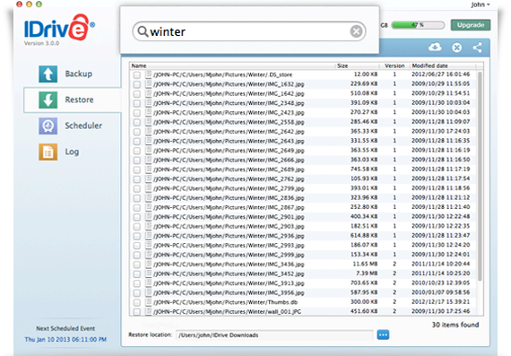Select the IMG_2903.jpg file row

303,226
